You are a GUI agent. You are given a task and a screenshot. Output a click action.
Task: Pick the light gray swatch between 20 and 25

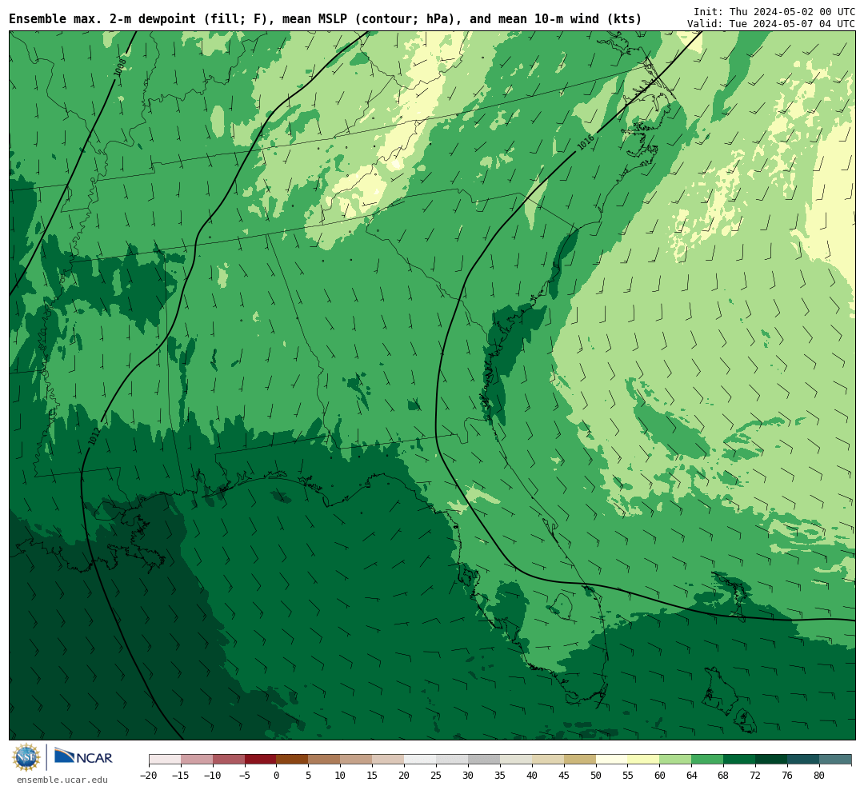click(421, 760)
